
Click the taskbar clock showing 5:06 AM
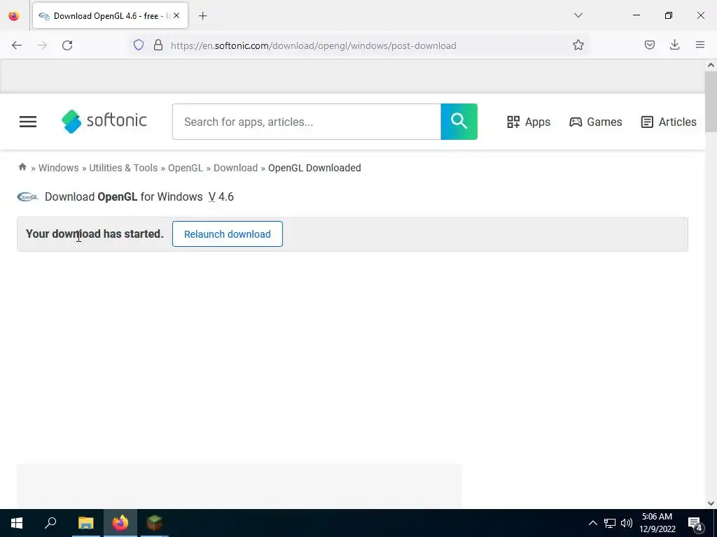click(x=657, y=523)
